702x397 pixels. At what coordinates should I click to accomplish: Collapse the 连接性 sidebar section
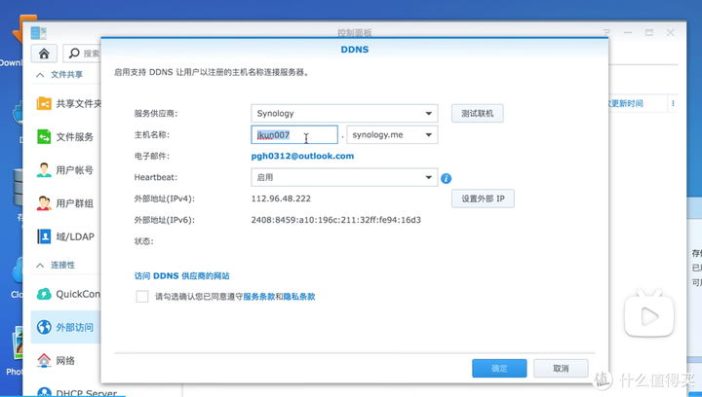pyautogui.click(x=40, y=265)
